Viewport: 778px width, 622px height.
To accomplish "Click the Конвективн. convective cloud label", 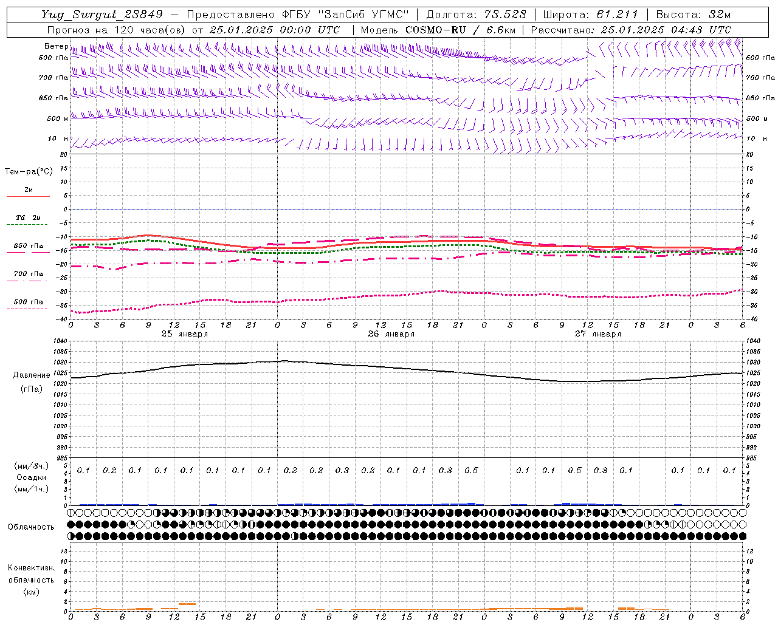I will pyautogui.click(x=31, y=568).
